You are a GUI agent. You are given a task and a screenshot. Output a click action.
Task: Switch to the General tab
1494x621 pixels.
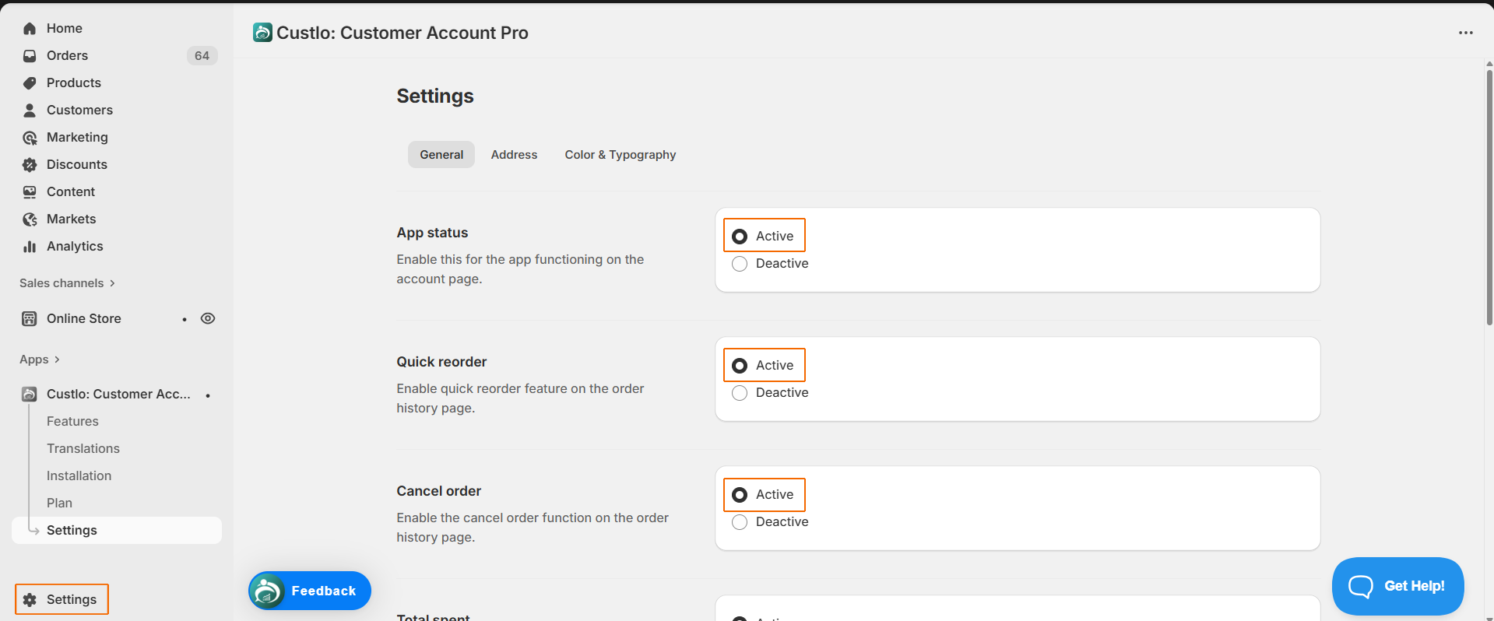point(441,155)
